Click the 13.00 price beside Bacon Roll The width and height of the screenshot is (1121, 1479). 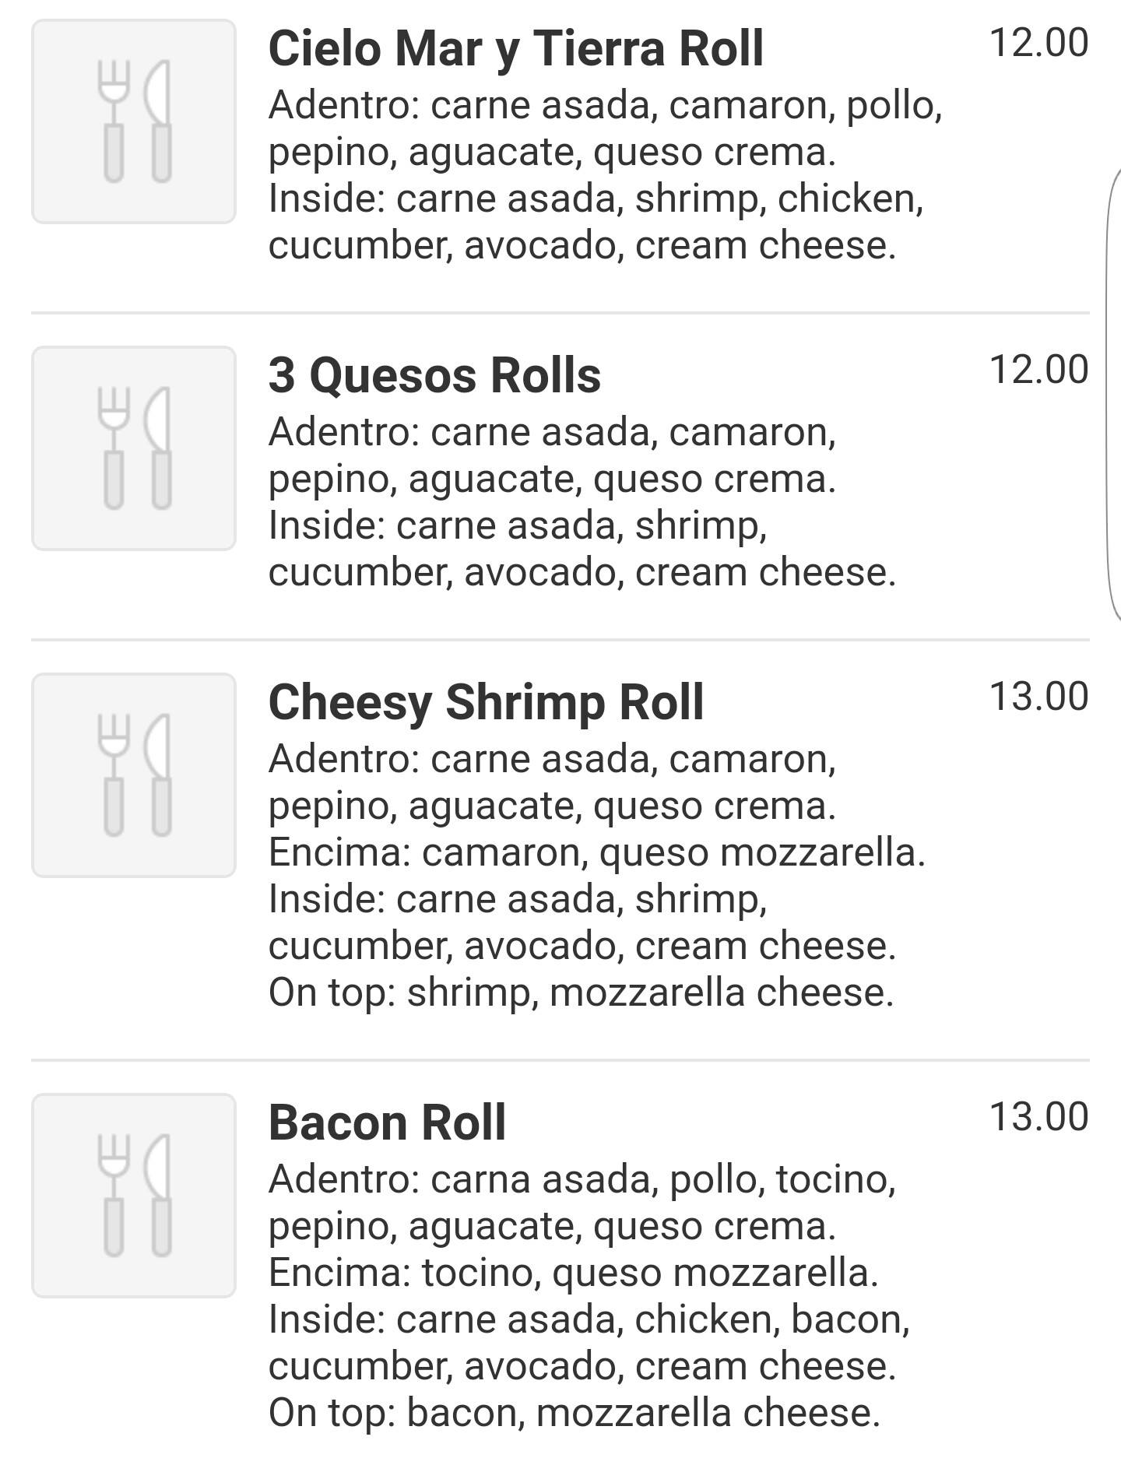coord(1038,1116)
